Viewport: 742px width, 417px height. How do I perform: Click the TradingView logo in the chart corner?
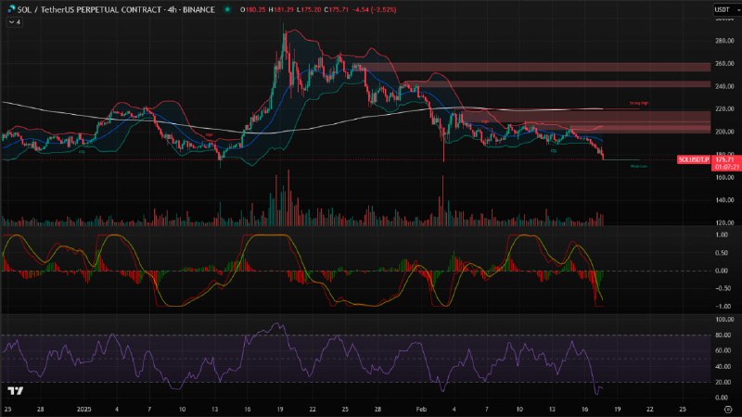15,390
